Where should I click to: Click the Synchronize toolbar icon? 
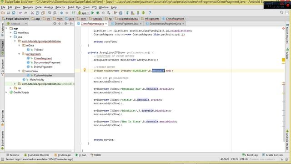point(14,13)
